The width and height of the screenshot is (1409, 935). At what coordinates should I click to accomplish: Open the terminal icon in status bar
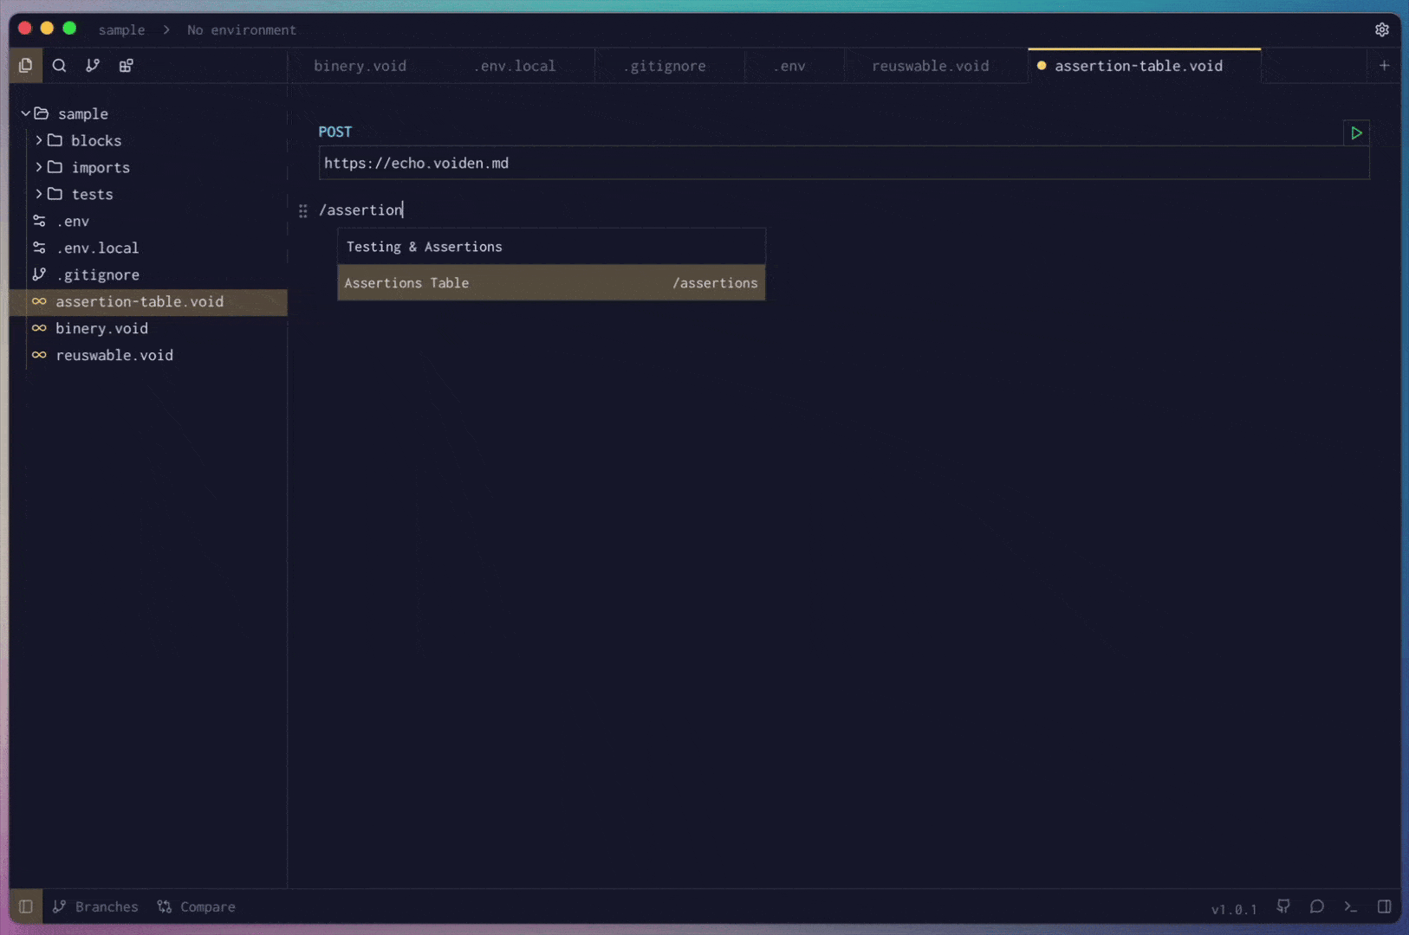[x=1350, y=906]
